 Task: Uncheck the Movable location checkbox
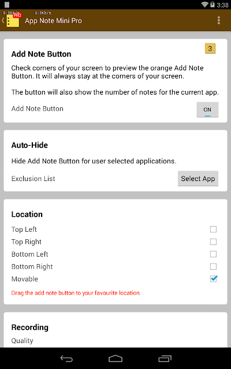[x=213, y=279]
